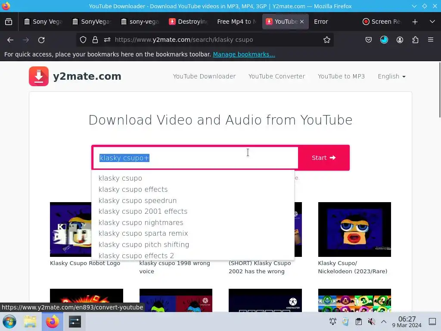Show site security padlock info
The image size is (441, 331).
(x=95, y=40)
